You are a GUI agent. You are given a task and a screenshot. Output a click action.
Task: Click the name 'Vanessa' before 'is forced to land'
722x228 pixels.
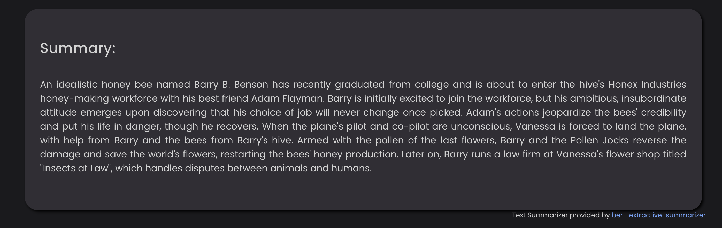(535, 126)
